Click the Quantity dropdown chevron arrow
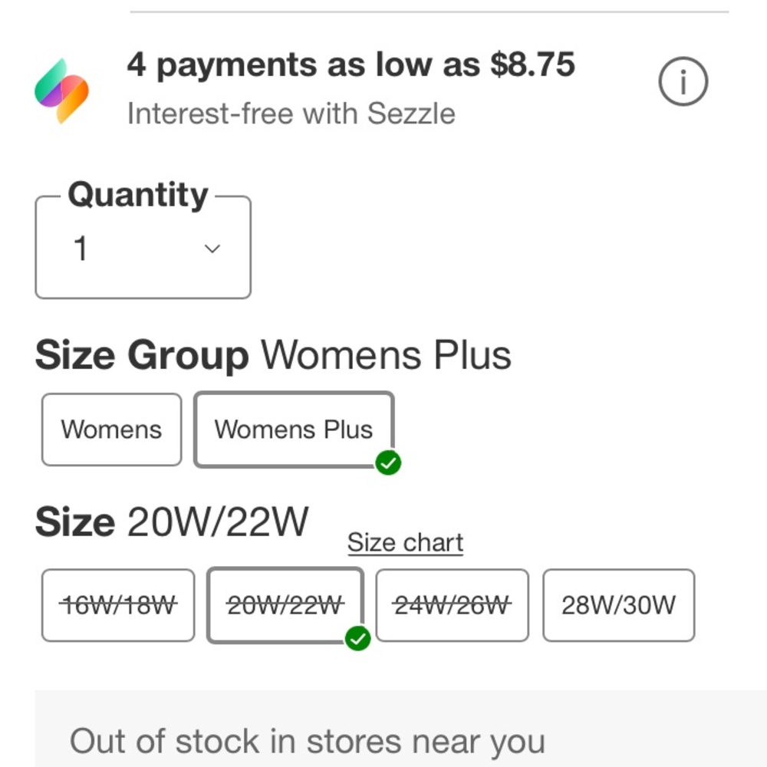 coord(212,249)
